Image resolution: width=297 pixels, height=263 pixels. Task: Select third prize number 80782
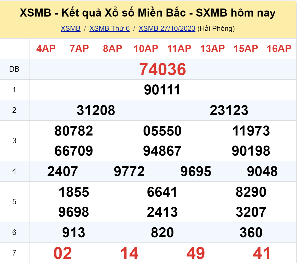(74, 131)
